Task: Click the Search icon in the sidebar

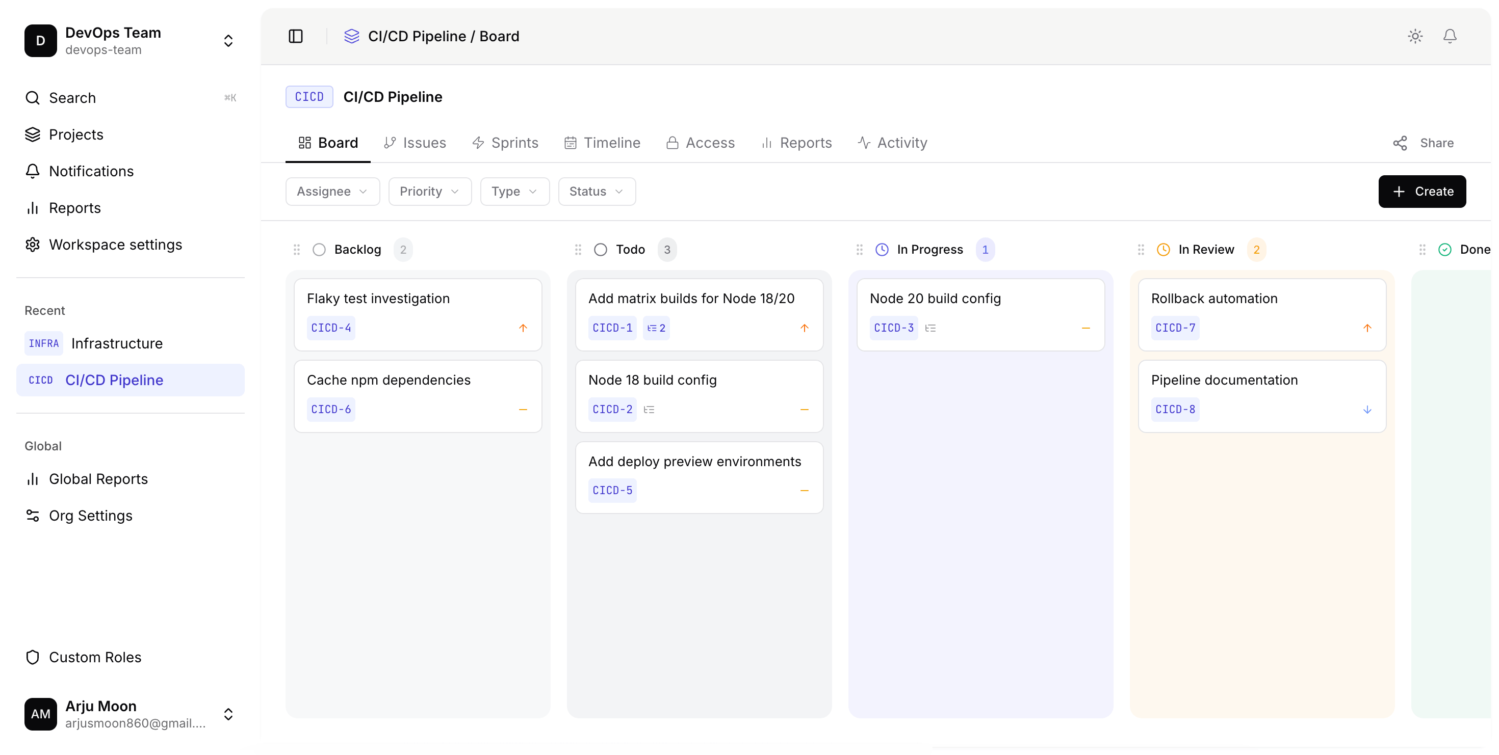Action: click(32, 98)
